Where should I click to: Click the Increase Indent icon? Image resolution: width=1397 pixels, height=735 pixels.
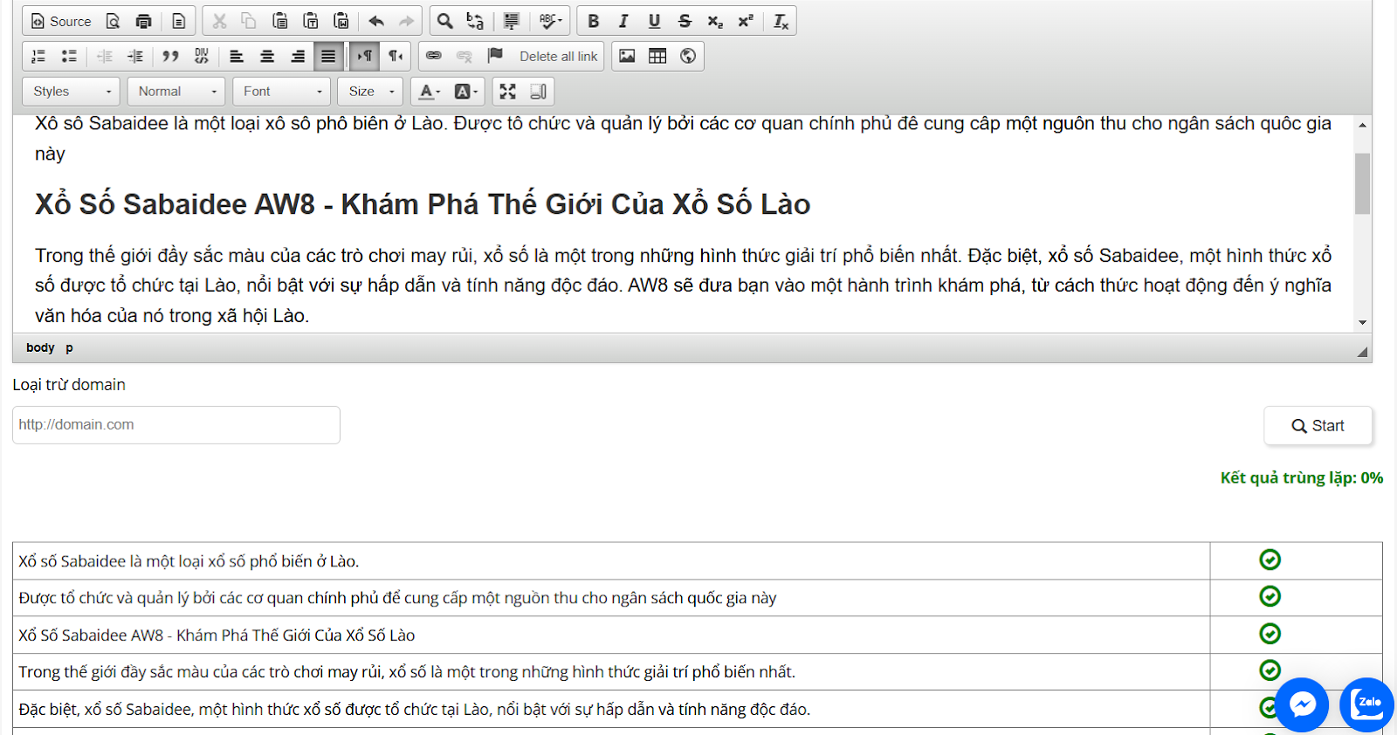pyautogui.click(x=135, y=56)
